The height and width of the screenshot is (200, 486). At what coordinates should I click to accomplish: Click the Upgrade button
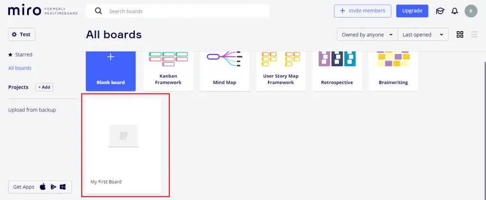tap(412, 11)
